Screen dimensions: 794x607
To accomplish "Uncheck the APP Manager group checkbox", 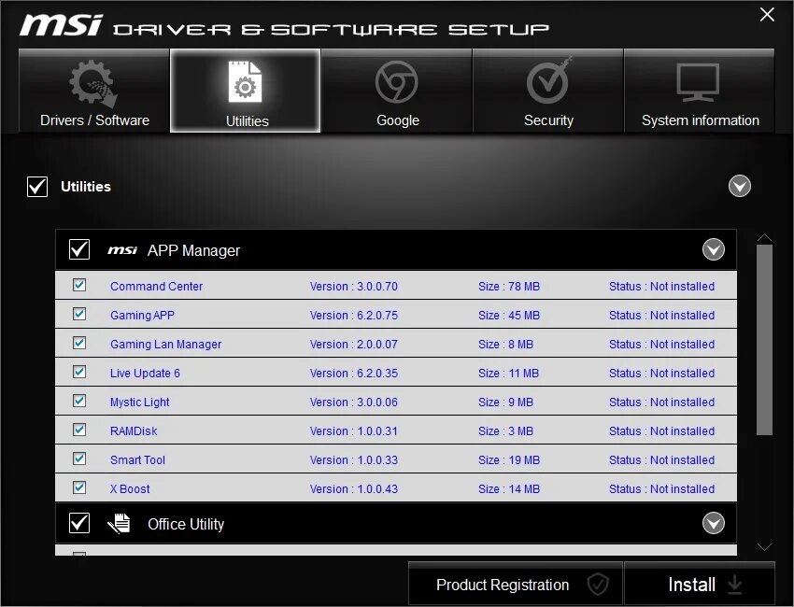I will [x=79, y=249].
